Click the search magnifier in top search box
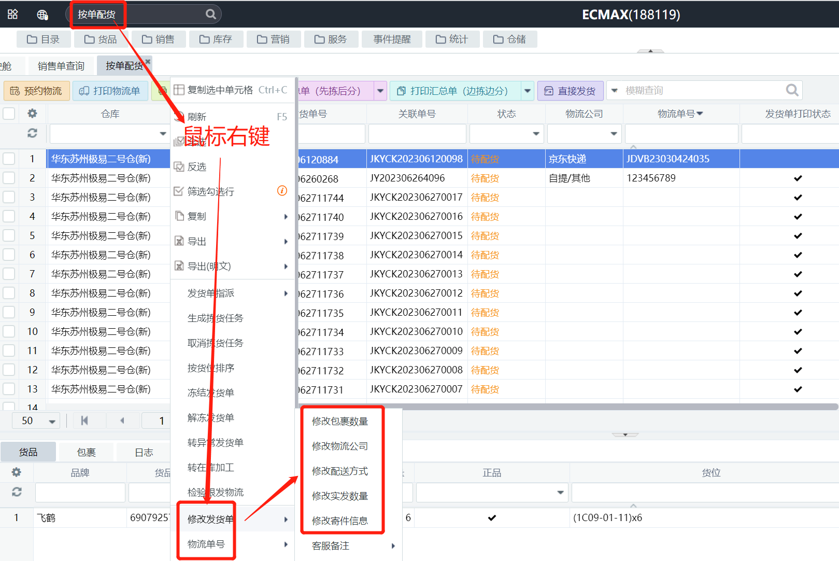839x561 pixels. pyautogui.click(x=210, y=14)
